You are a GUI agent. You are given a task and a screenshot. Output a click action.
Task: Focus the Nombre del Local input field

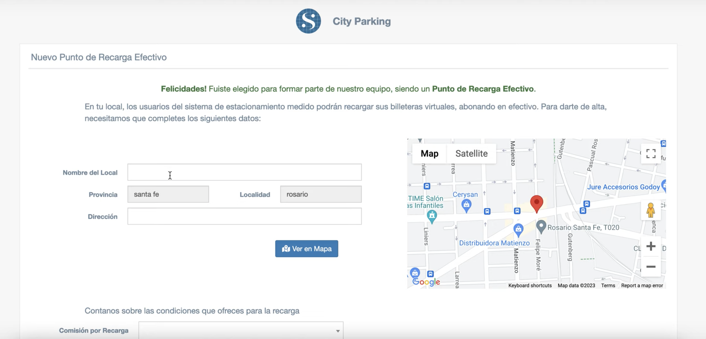244,172
